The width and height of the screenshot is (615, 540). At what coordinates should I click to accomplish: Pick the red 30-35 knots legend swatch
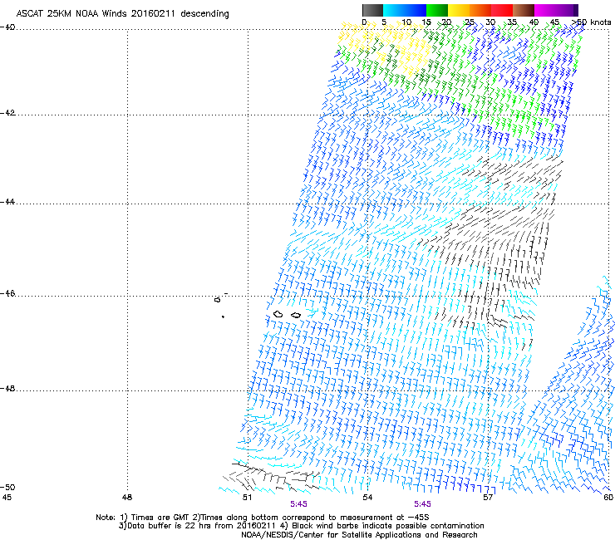point(502,10)
